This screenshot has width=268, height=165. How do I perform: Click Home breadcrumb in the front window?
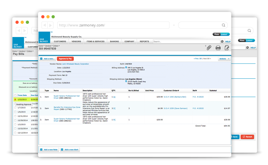41,46
